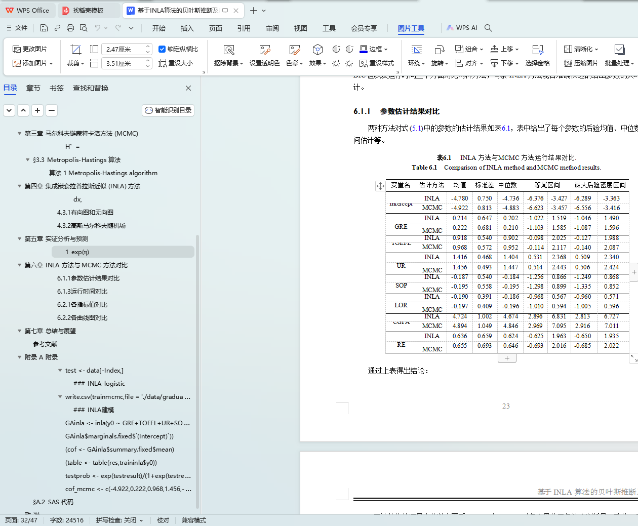Switch to 章节 tab in navigation pane

pos(33,88)
